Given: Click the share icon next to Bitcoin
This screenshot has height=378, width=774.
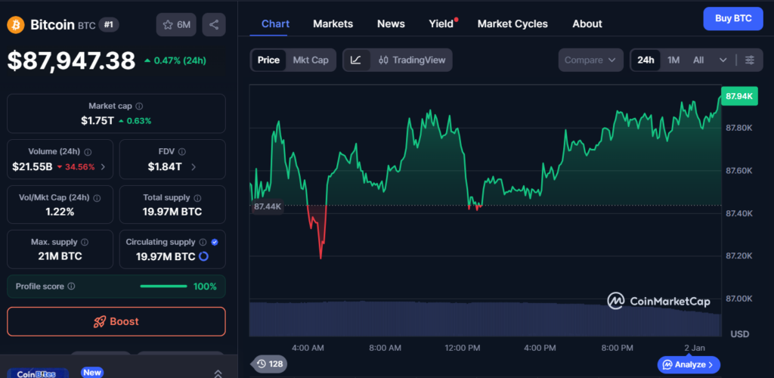Looking at the screenshot, I should click(x=214, y=25).
